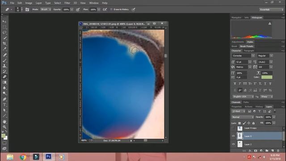This screenshot has width=286, height=161.
Task: Switch to the History tab
Action: click(259, 106)
